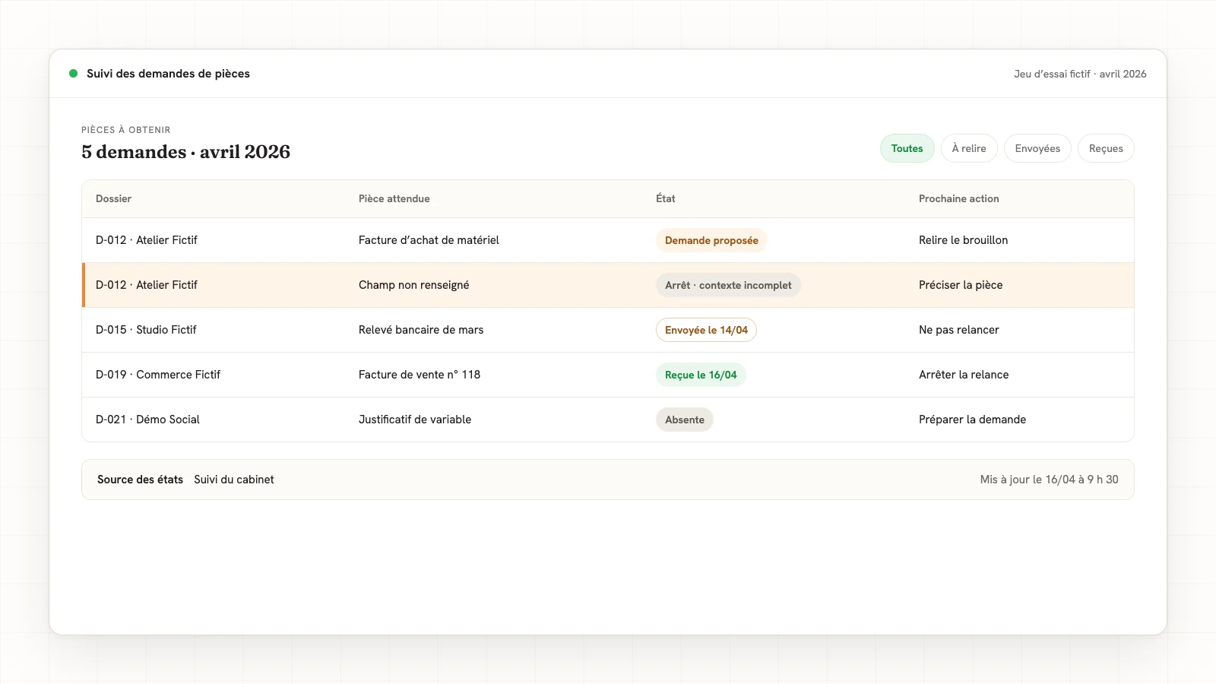
Task: Open the D-015 · Studio Fictif dossier
Action: 146,330
